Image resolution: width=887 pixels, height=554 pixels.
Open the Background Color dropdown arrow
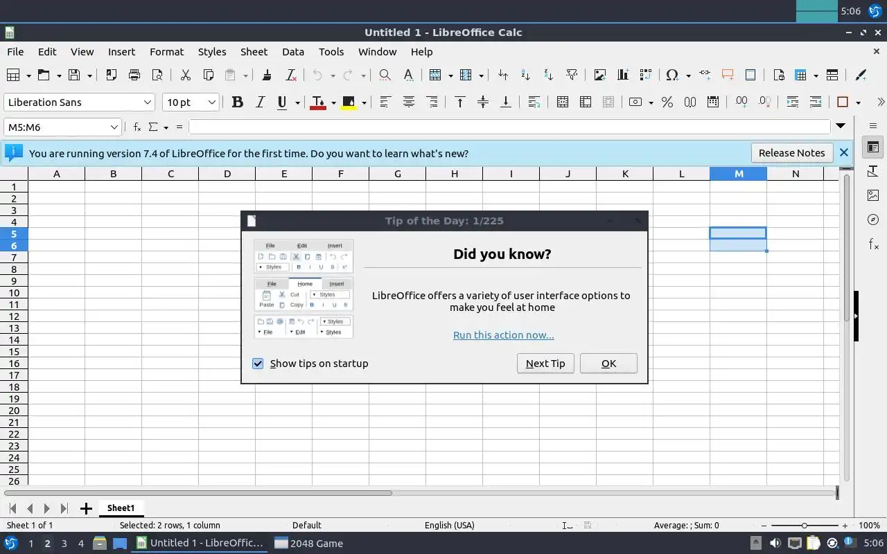click(364, 102)
